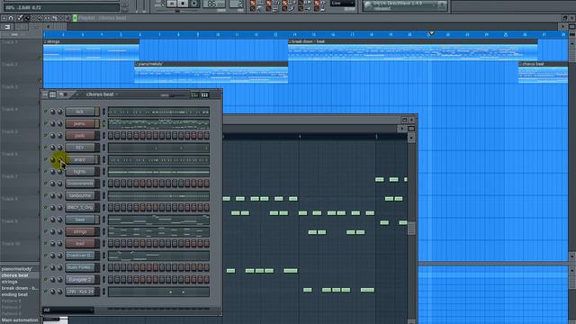Click the Track 10 label in playlist
The image size is (576, 324).
11,244
